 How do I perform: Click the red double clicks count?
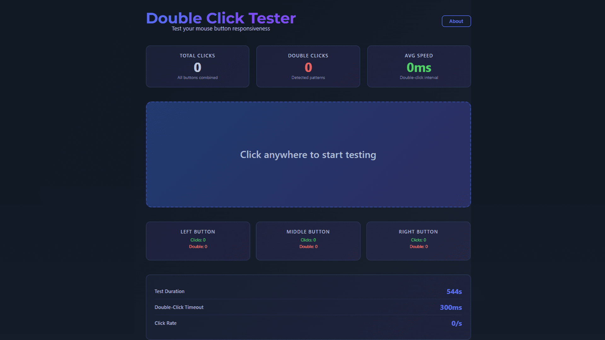point(308,67)
